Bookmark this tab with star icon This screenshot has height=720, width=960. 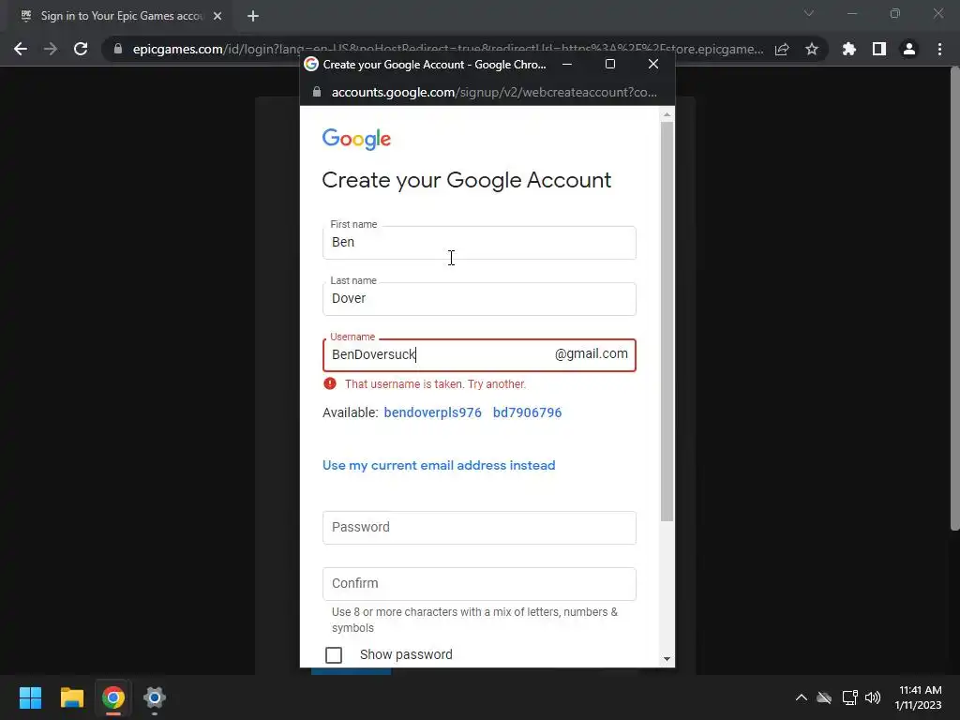point(812,49)
